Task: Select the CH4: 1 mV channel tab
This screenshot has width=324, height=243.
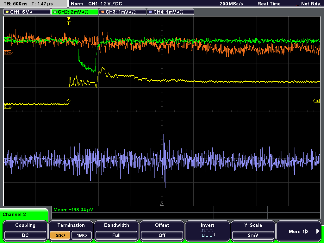Action: 170,12
